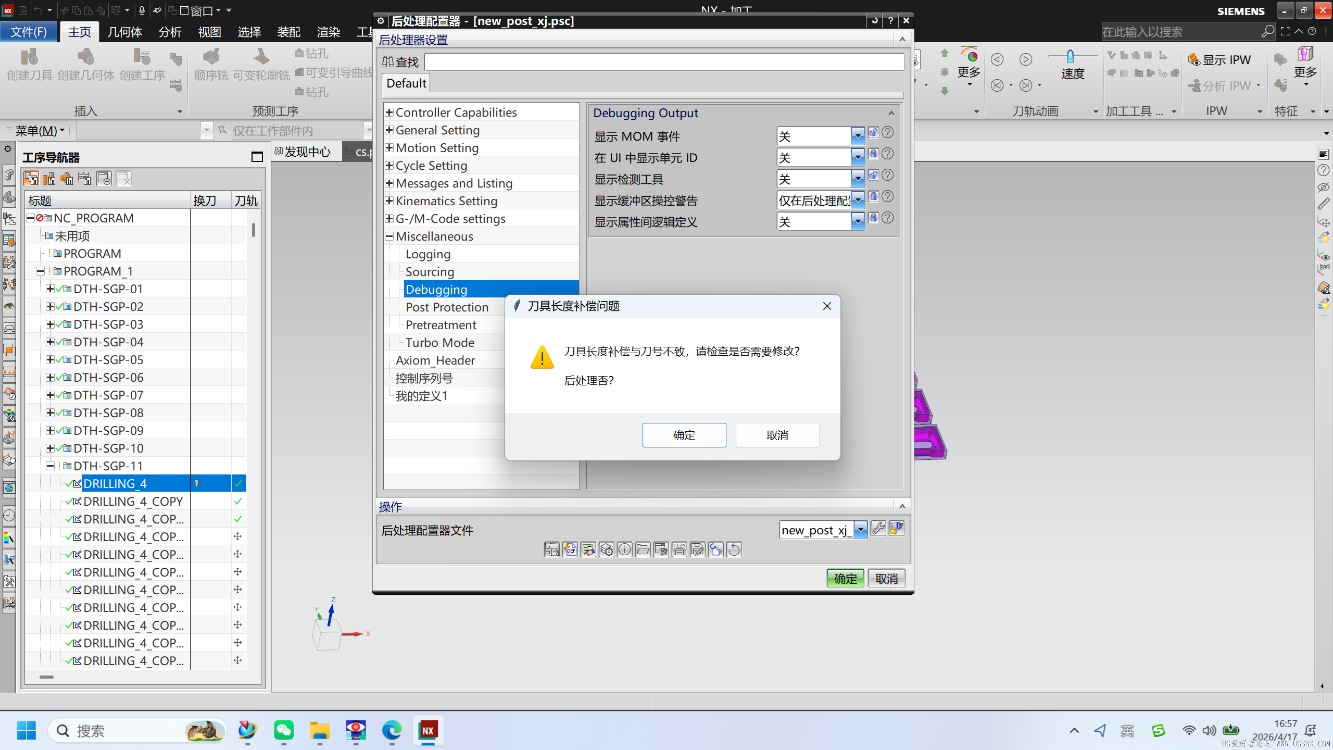The width and height of the screenshot is (1333, 750).
Task: Click Show IPW icon in ribbon
Action: pos(1219,60)
